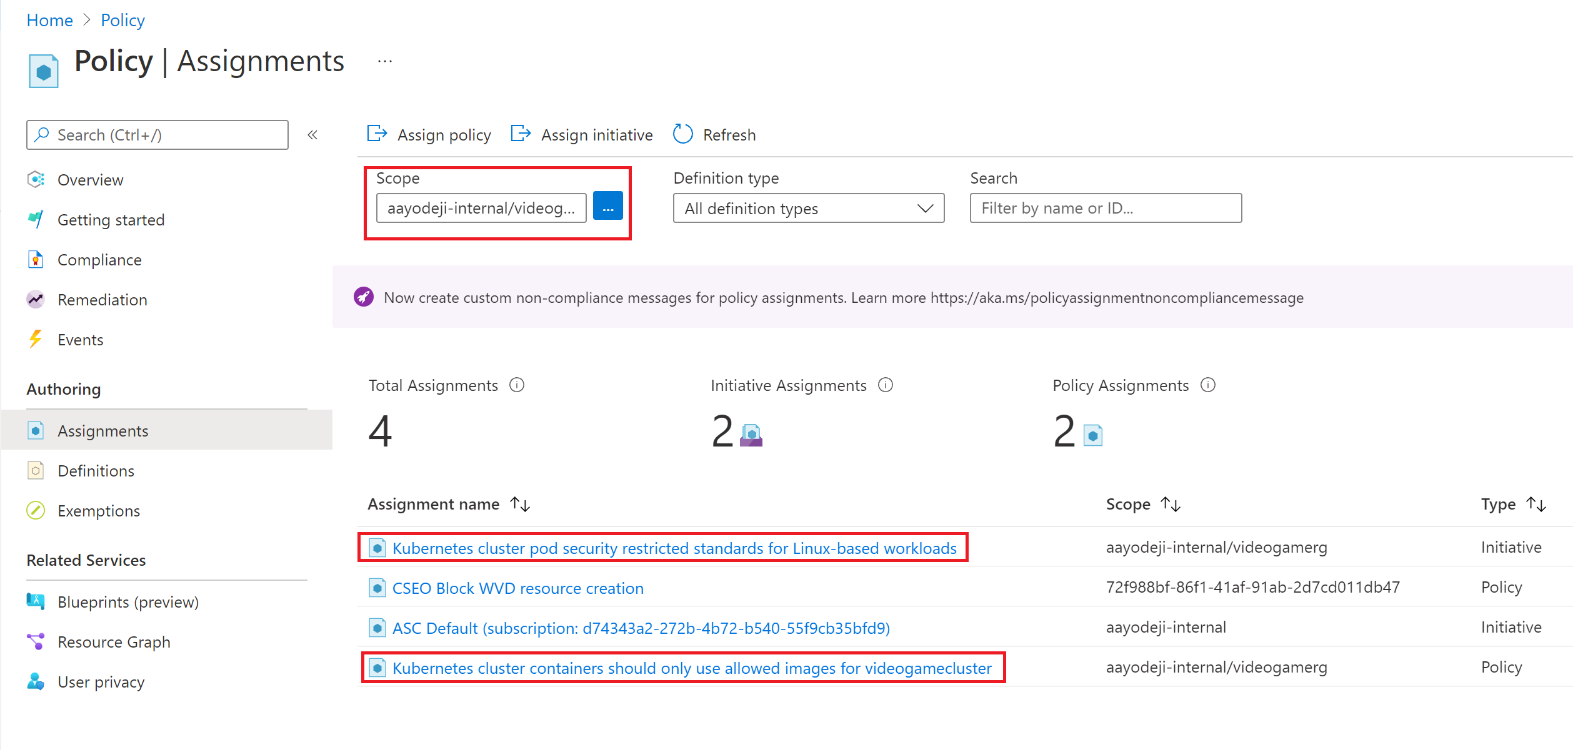Viewport: 1573px width, 750px height.
Task: Click info icon next to Policy Assignments
Action: 1208,385
